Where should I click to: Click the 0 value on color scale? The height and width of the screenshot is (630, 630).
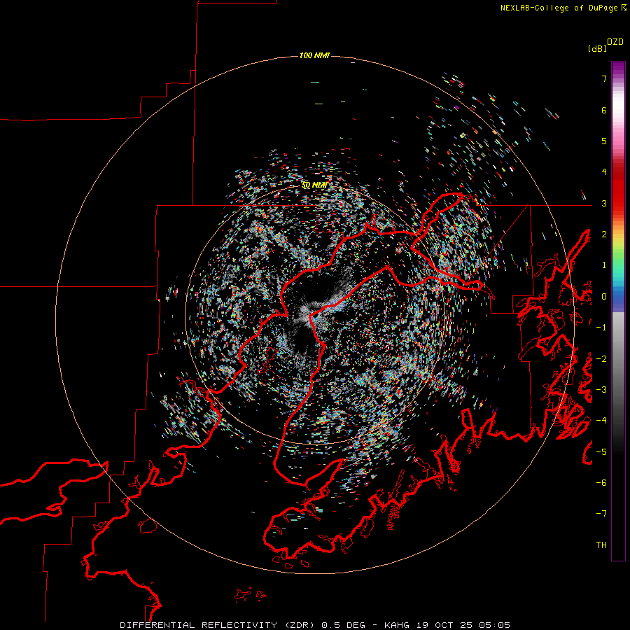[604, 297]
